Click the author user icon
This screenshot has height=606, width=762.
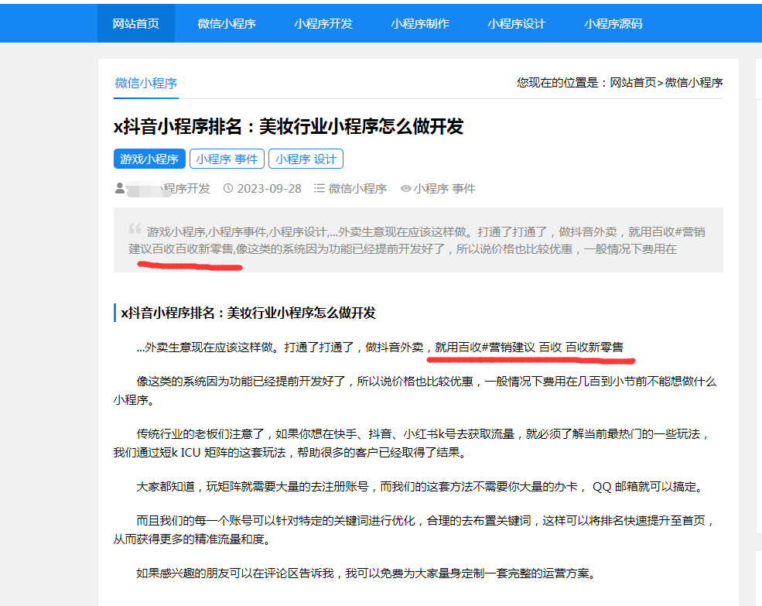(120, 188)
